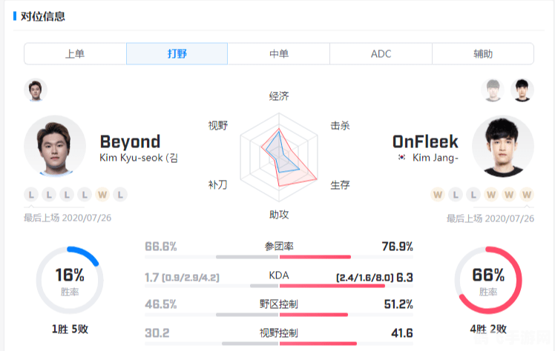The width and height of the screenshot is (555, 351).
Task: Click the only W badge under Beyond
Action: [102, 195]
